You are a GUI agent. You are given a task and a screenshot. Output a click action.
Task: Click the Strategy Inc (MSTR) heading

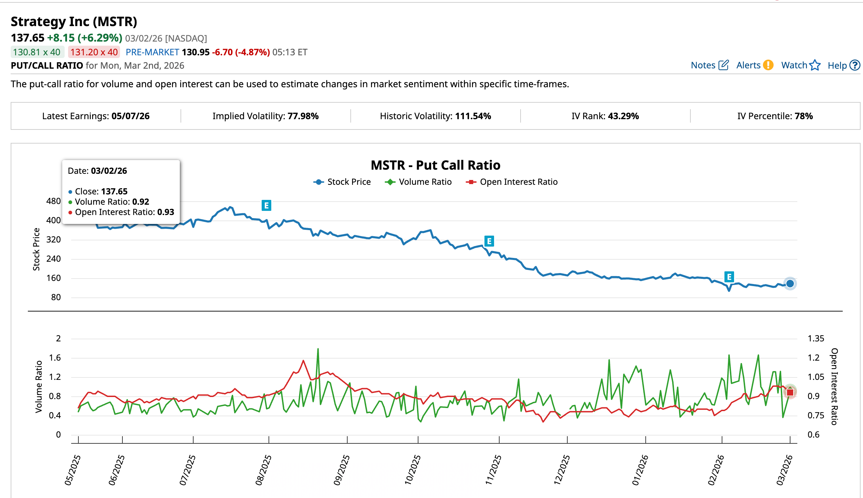coord(74,22)
